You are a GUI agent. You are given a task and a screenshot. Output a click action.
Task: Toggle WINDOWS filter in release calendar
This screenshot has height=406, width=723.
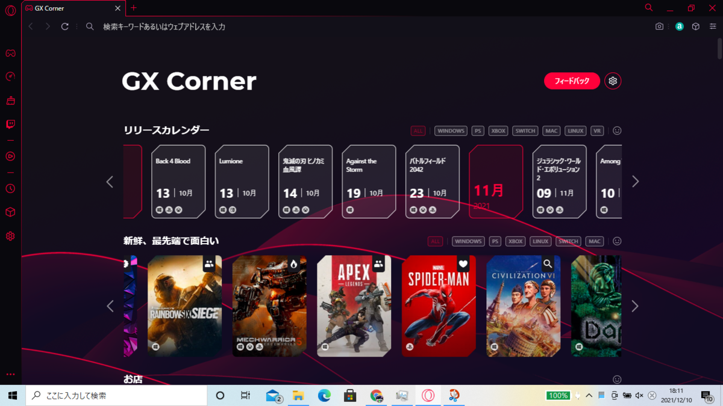point(451,131)
